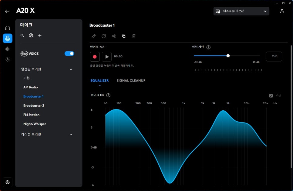Toggle the Blue VO!CE switch
The width and height of the screenshot is (293, 191).
click(x=69, y=54)
